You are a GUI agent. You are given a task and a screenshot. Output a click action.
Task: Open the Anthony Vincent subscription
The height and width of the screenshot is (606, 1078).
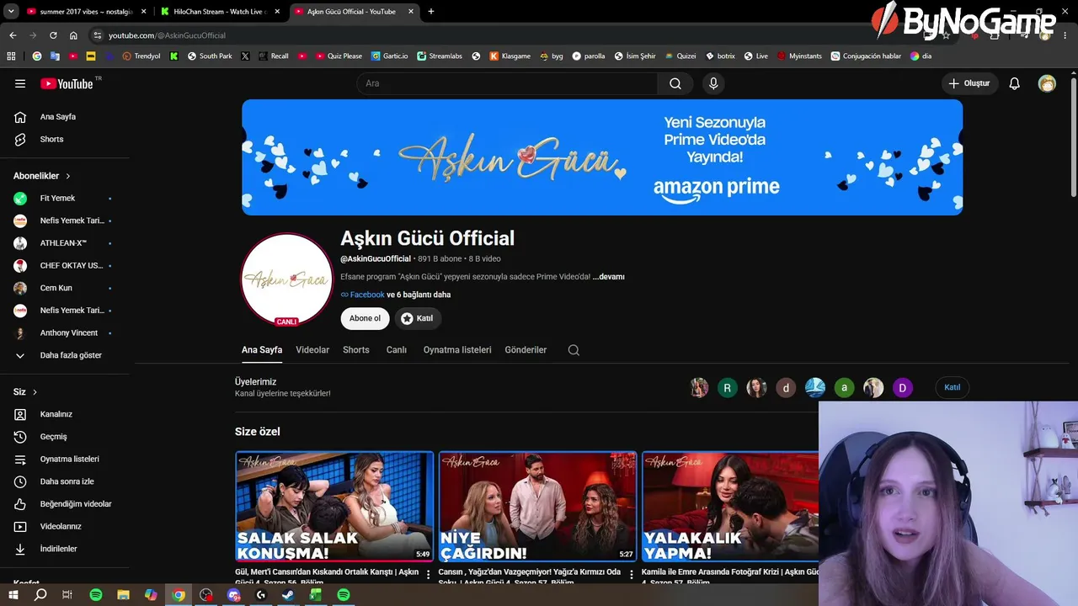point(67,333)
